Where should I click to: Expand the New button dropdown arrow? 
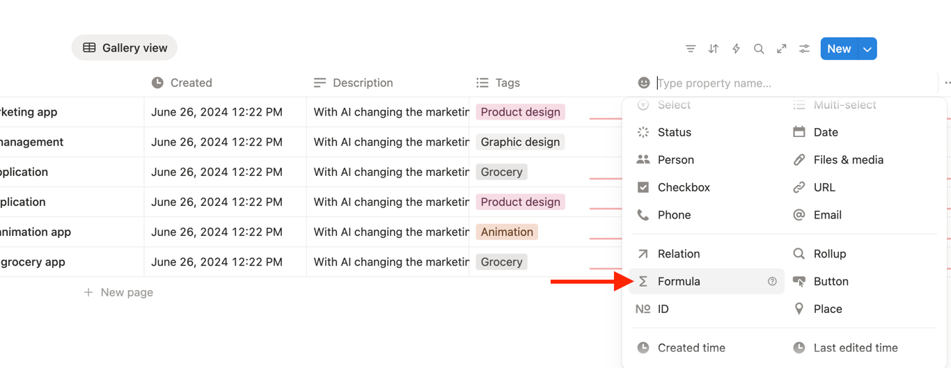pos(867,49)
